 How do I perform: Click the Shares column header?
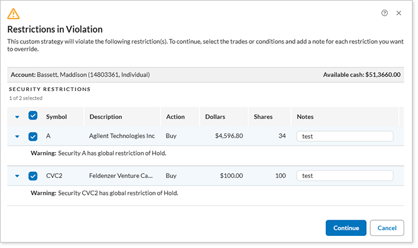pos(263,116)
